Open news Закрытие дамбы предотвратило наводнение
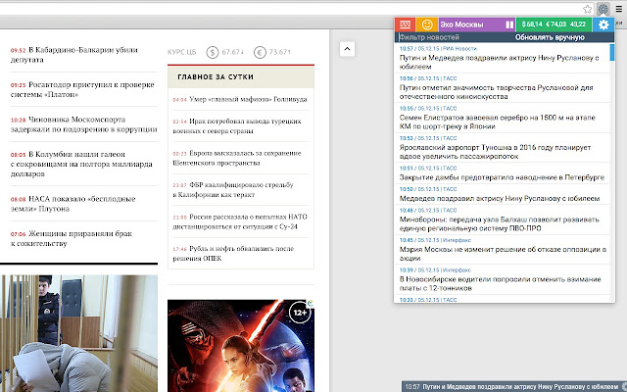 tap(502, 177)
